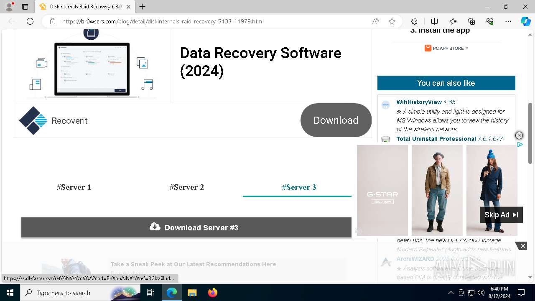Open the ArchiWIZARD link
Image resolution: width=535 pixels, height=301 pixels.
click(415, 259)
